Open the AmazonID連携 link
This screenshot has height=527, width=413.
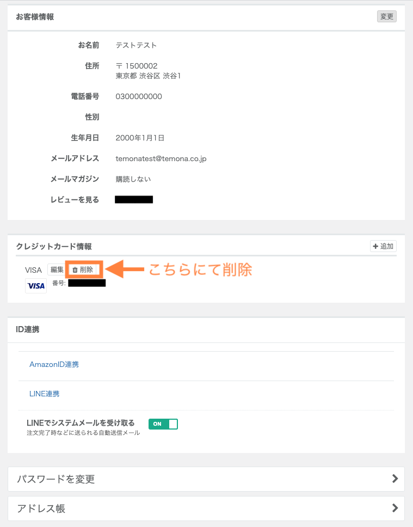point(54,364)
